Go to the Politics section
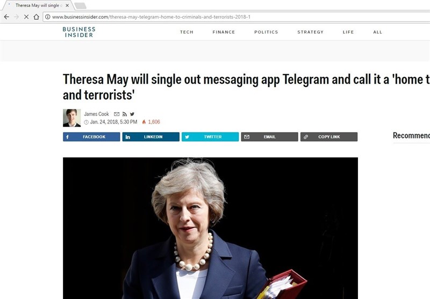This screenshot has height=299, width=430. [x=266, y=32]
